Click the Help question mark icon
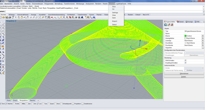This screenshot has width=205, height=110. click(x=94, y=17)
